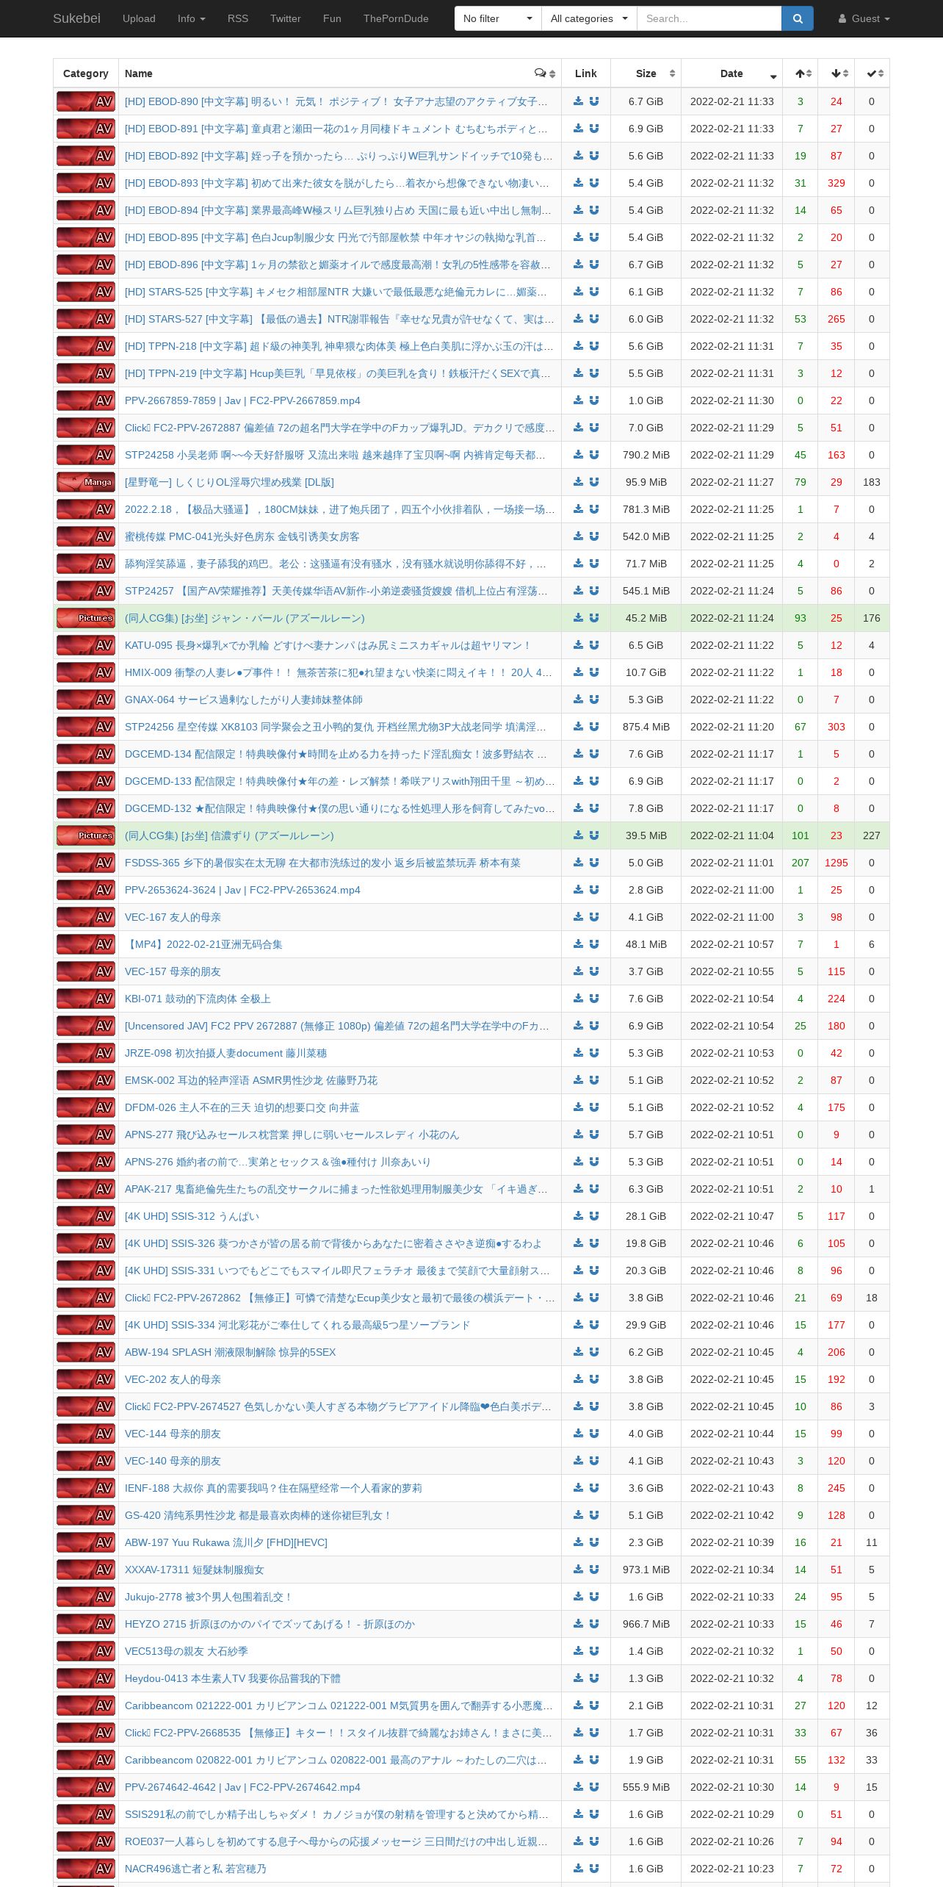Viewport: 943px width, 1887px height.
Task: Open magnet icon for JRZE-098 row
Action: click(x=594, y=1053)
